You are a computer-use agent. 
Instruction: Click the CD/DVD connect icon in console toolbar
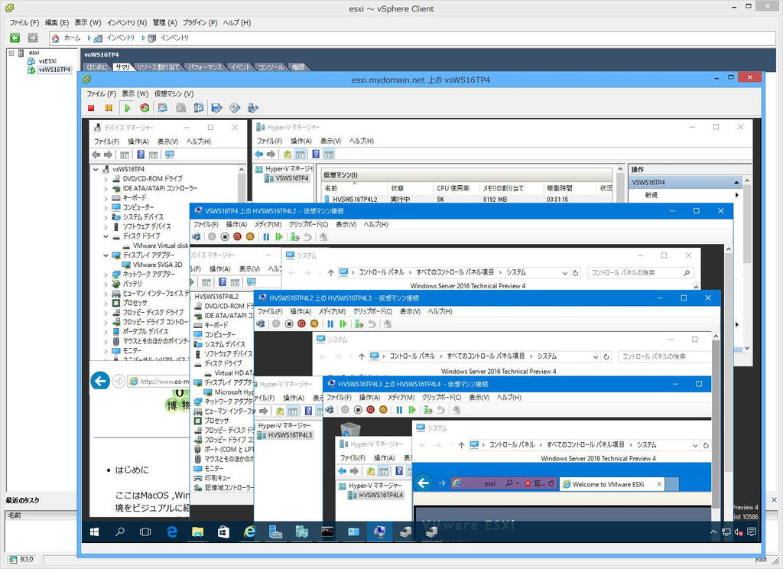click(235, 108)
